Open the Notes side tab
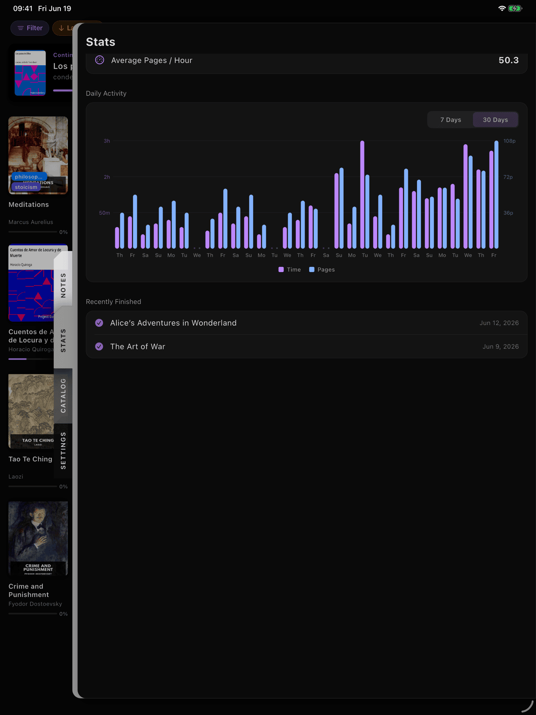The width and height of the screenshot is (536, 715). pos(63,285)
